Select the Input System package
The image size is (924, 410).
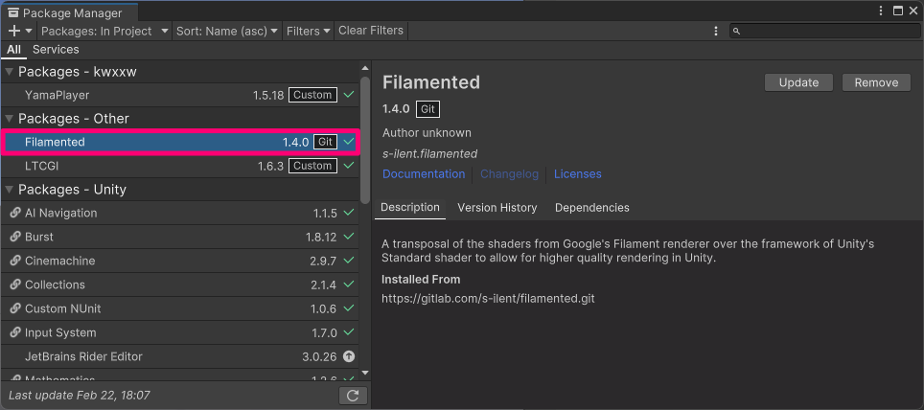180,332
